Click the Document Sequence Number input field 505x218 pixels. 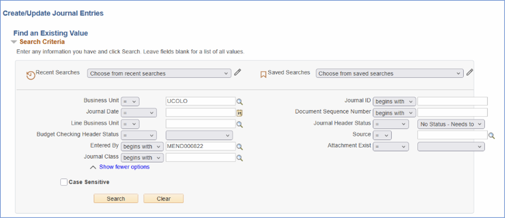[452, 113]
